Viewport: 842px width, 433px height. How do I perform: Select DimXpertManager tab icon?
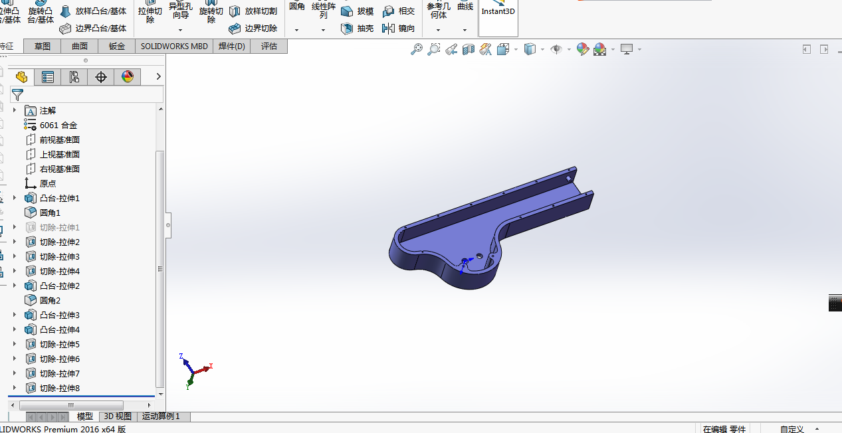click(101, 77)
